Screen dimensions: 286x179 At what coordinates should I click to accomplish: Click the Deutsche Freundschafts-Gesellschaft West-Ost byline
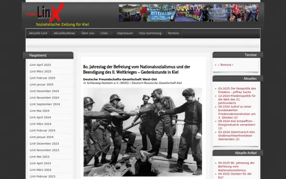pyautogui.click(x=120, y=79)
